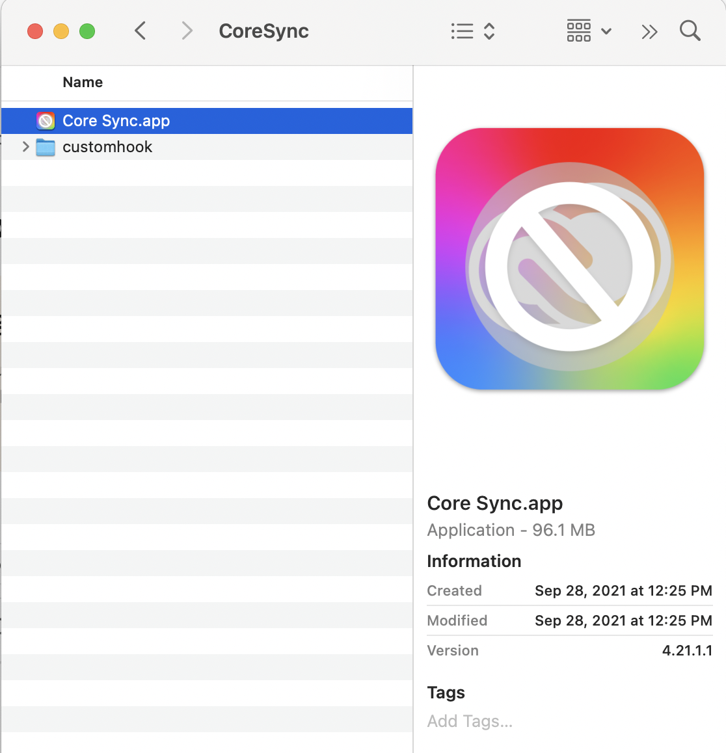Open the group-by grid dropdown
The width and height of the screenshot is (726, 753).
point(589,31)
